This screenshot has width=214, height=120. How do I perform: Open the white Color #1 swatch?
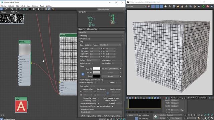(97, 69)
